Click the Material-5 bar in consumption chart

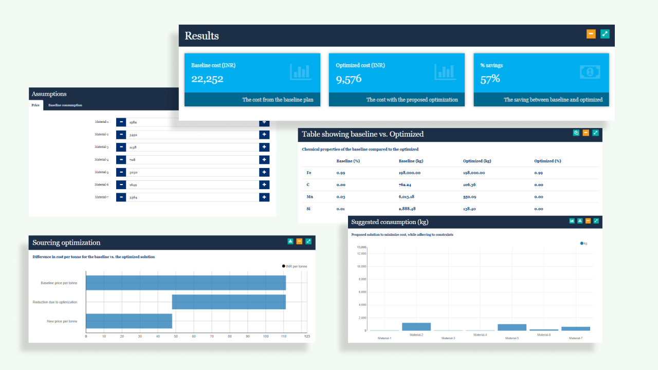pos(512,327)
